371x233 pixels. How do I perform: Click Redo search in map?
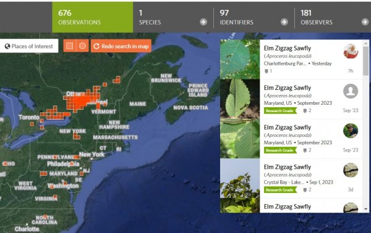click(121, 46)
